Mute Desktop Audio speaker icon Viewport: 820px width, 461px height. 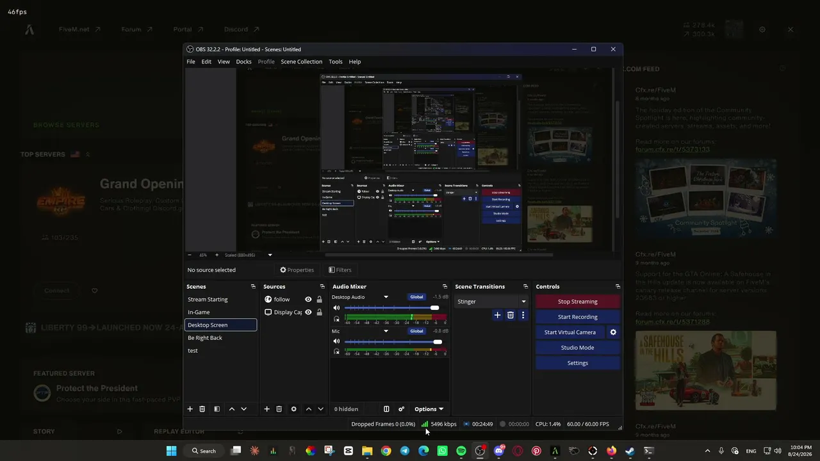336,308
